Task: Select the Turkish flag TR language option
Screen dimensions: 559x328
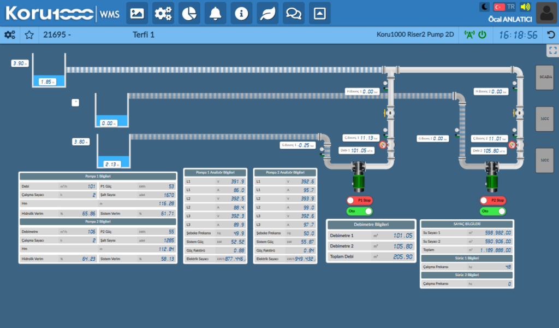Action: 504,7
